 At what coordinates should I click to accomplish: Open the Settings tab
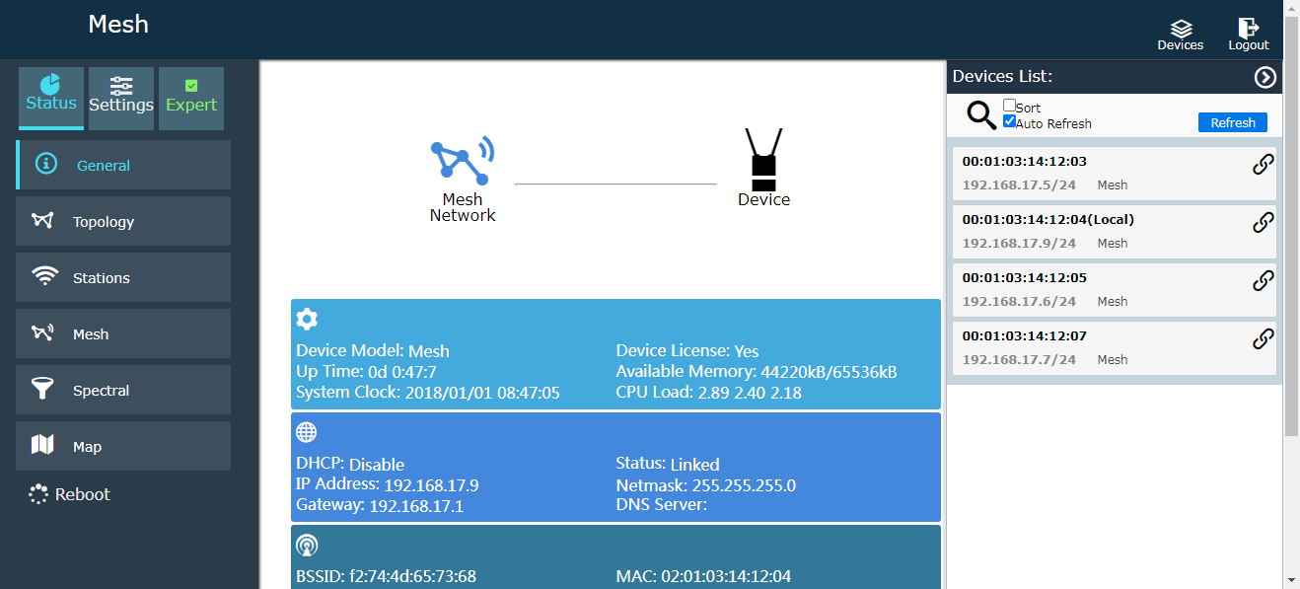pyautogui.click(x=121, y=98)
